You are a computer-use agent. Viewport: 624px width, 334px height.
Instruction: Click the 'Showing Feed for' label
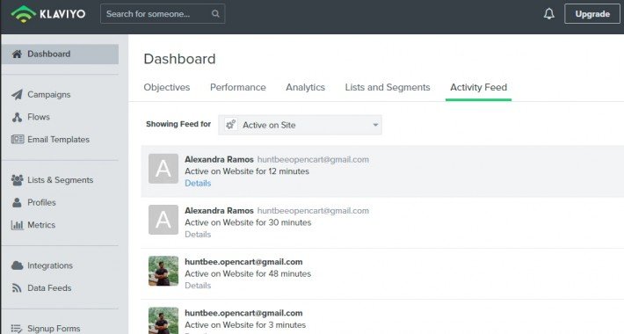click(178, 124)
